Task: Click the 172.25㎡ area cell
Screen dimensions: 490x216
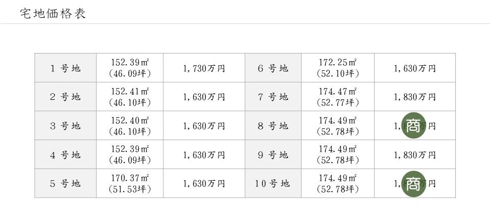Action: (338, 68)
